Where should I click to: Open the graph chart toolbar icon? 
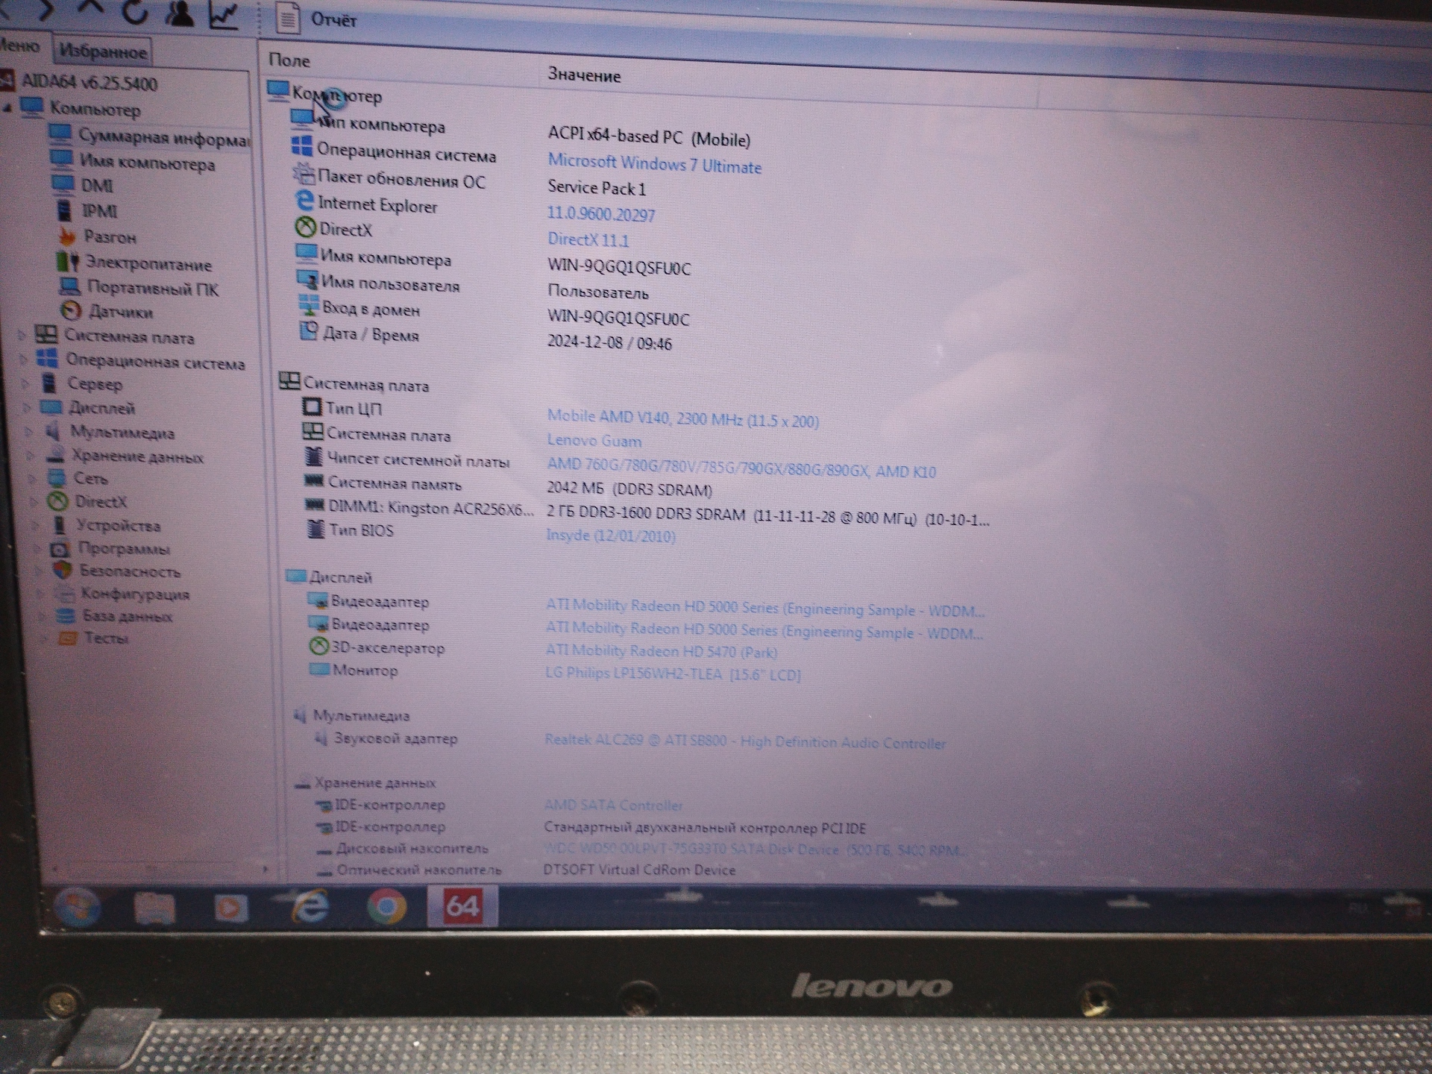click(223, 16)
